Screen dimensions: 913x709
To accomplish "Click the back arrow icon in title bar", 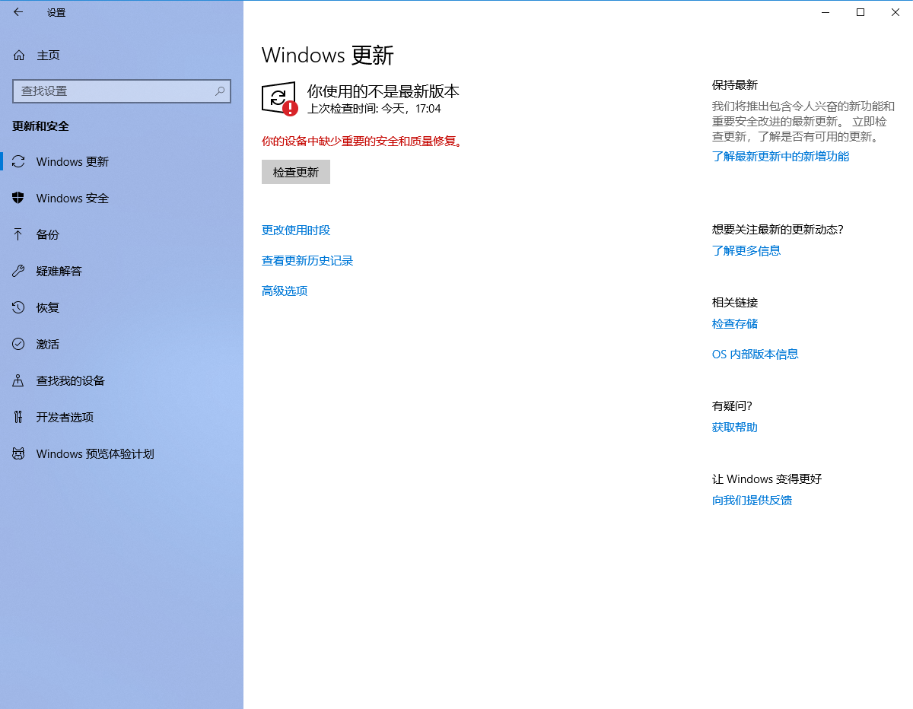I will (18, 12).
